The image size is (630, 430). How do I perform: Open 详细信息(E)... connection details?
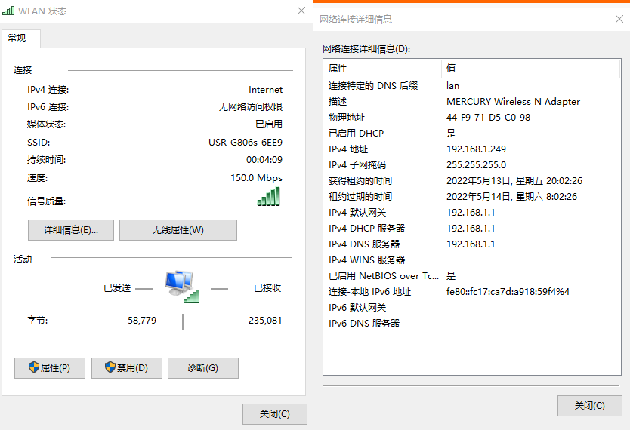[72, 230]
